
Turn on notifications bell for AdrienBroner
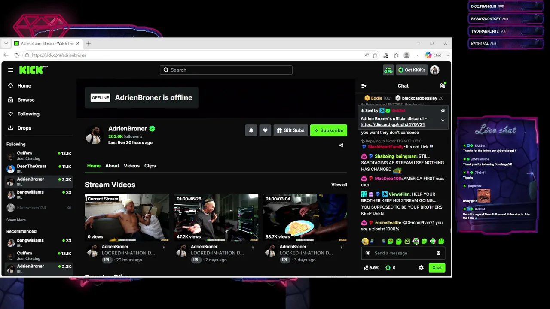(251, 130)
